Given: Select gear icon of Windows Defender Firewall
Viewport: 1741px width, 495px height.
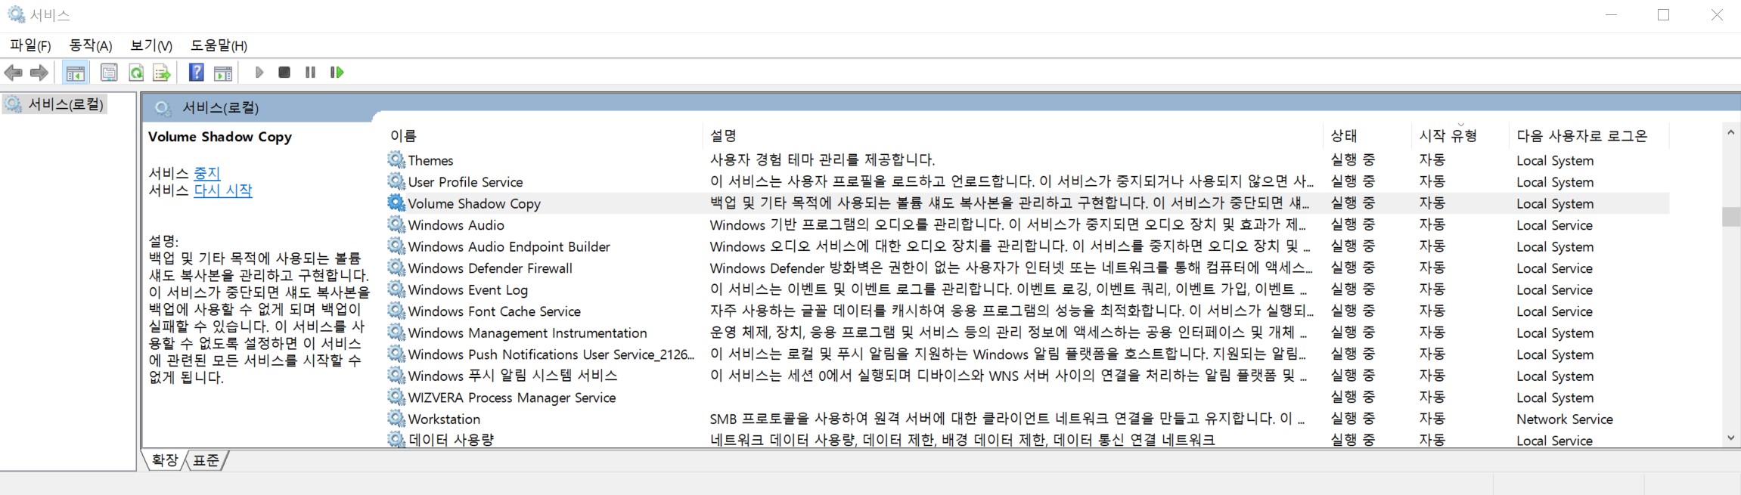Looking at the screenshot, I should point(396,268).
